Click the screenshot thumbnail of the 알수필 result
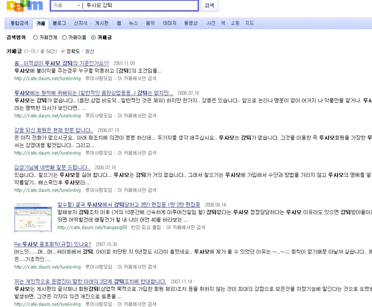The width and height of the screenshot is (372, 307). tap(33, 217)
